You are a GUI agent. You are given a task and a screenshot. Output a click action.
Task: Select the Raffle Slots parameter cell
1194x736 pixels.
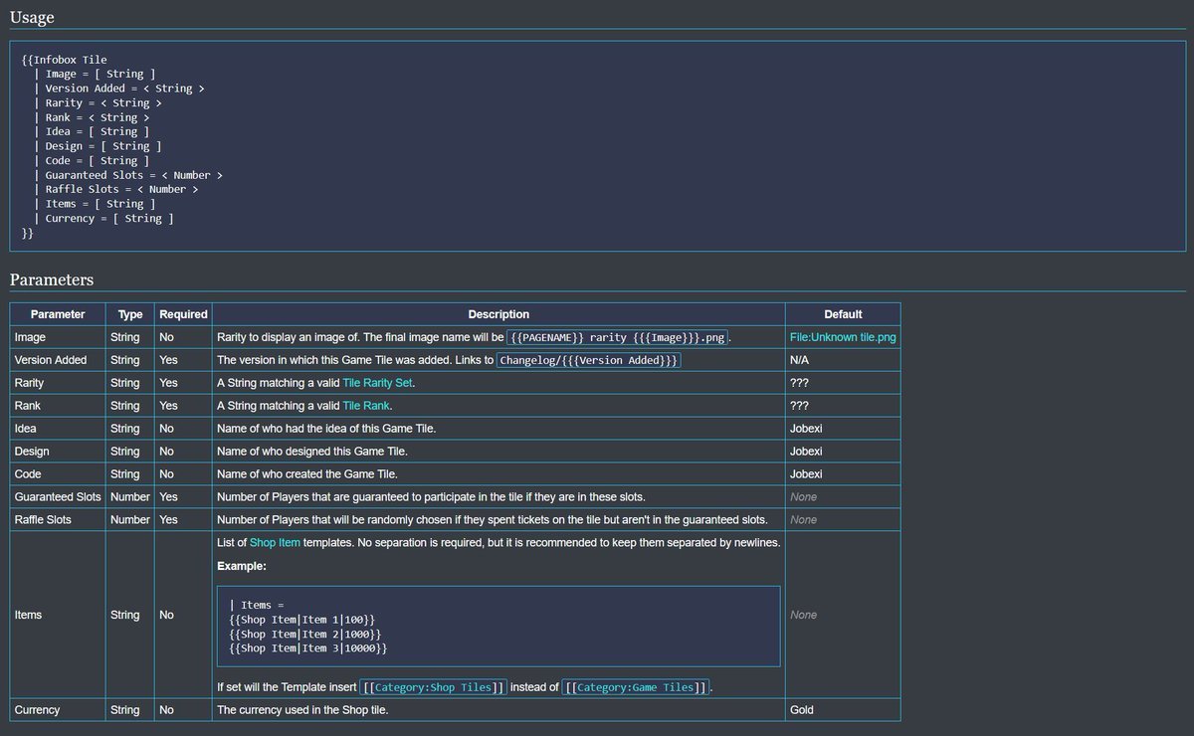click(x=58, y=519)
